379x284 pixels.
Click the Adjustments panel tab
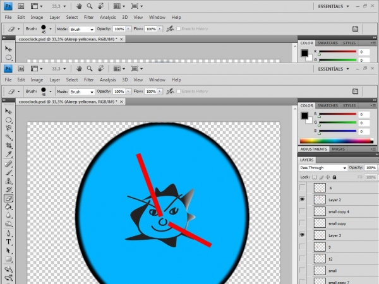314,149
